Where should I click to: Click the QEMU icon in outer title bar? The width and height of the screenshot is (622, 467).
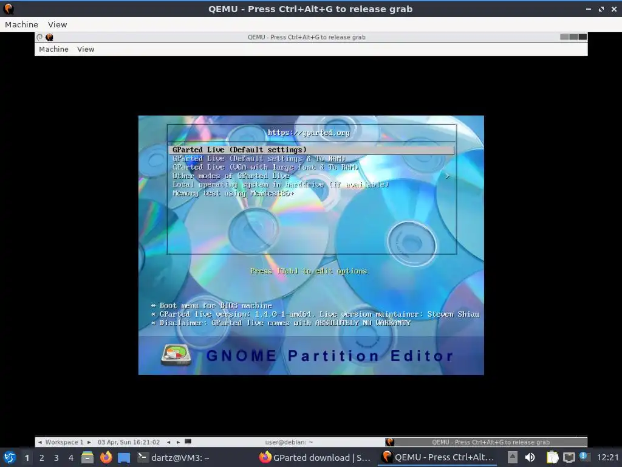tap(9, 9)
